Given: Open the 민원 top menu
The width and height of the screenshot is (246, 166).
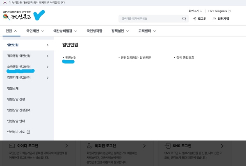Looking at the screenshot, I should 11,31.
